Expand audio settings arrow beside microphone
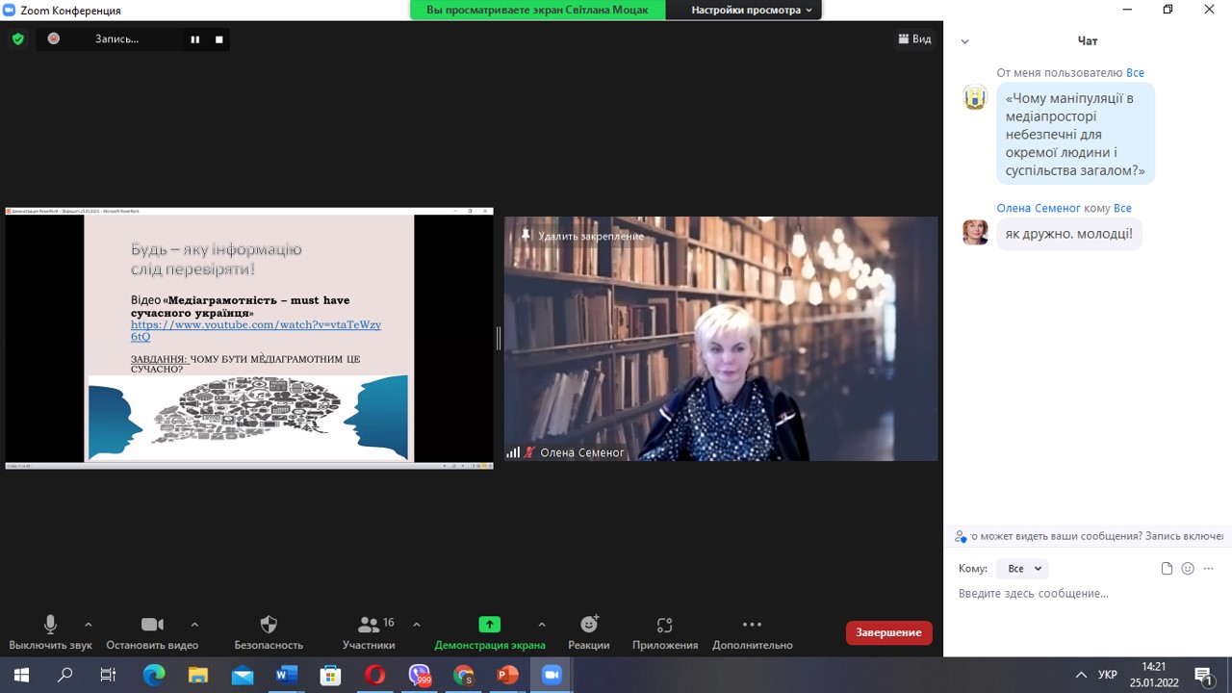The image size is (1232, 693). coord(89,624)
